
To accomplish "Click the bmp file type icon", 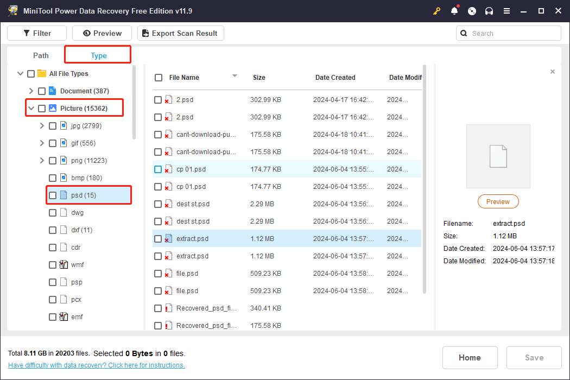I will (x=64, y=178).
